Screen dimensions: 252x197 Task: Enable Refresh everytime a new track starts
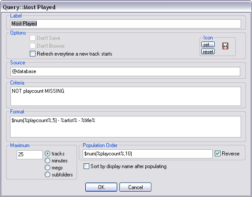pyautogui.click(x=32, y=54)
